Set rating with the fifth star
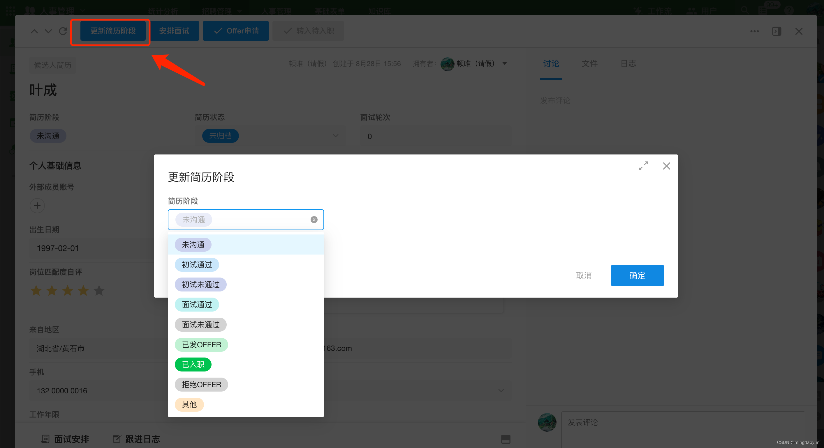Image resolution: width=824 pixels, height=448 pixels. (x=99, y=291)
